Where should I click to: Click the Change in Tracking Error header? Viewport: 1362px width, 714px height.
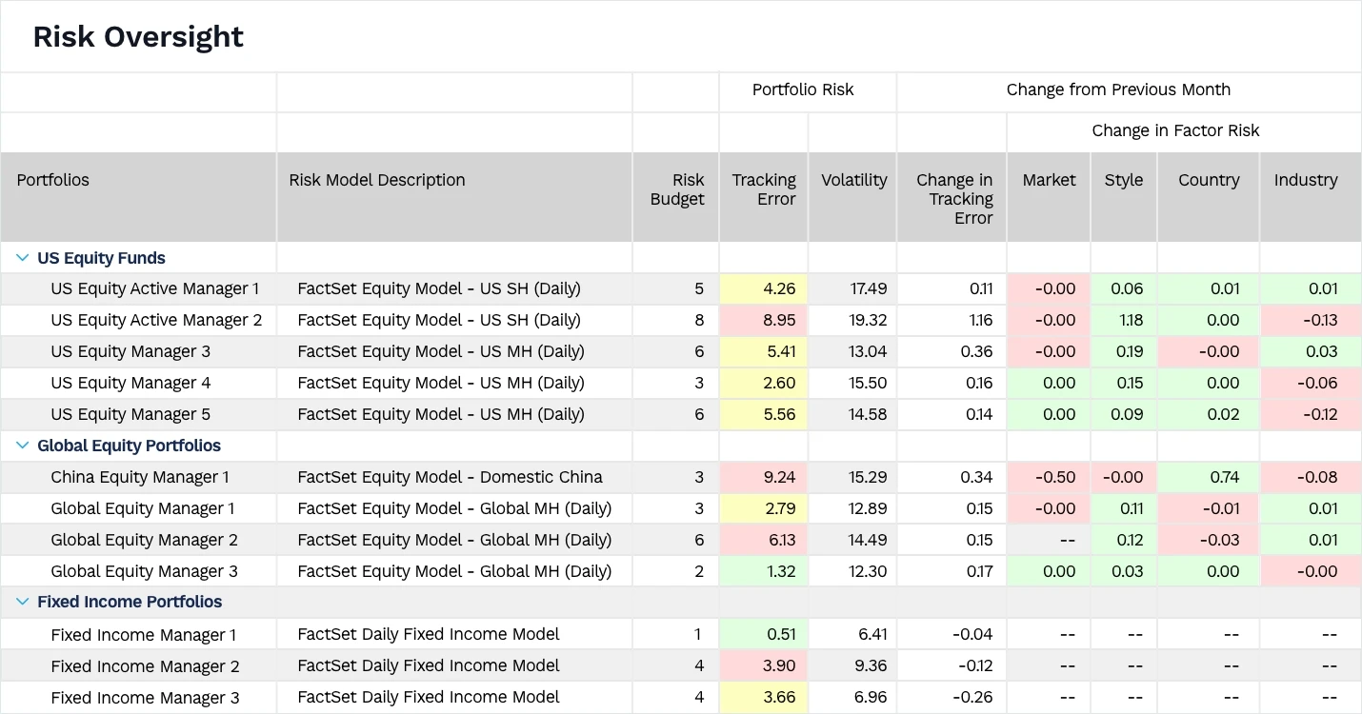(952, 197)
